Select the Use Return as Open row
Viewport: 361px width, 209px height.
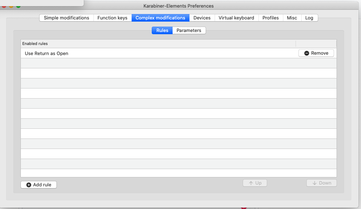click(179, 53)
